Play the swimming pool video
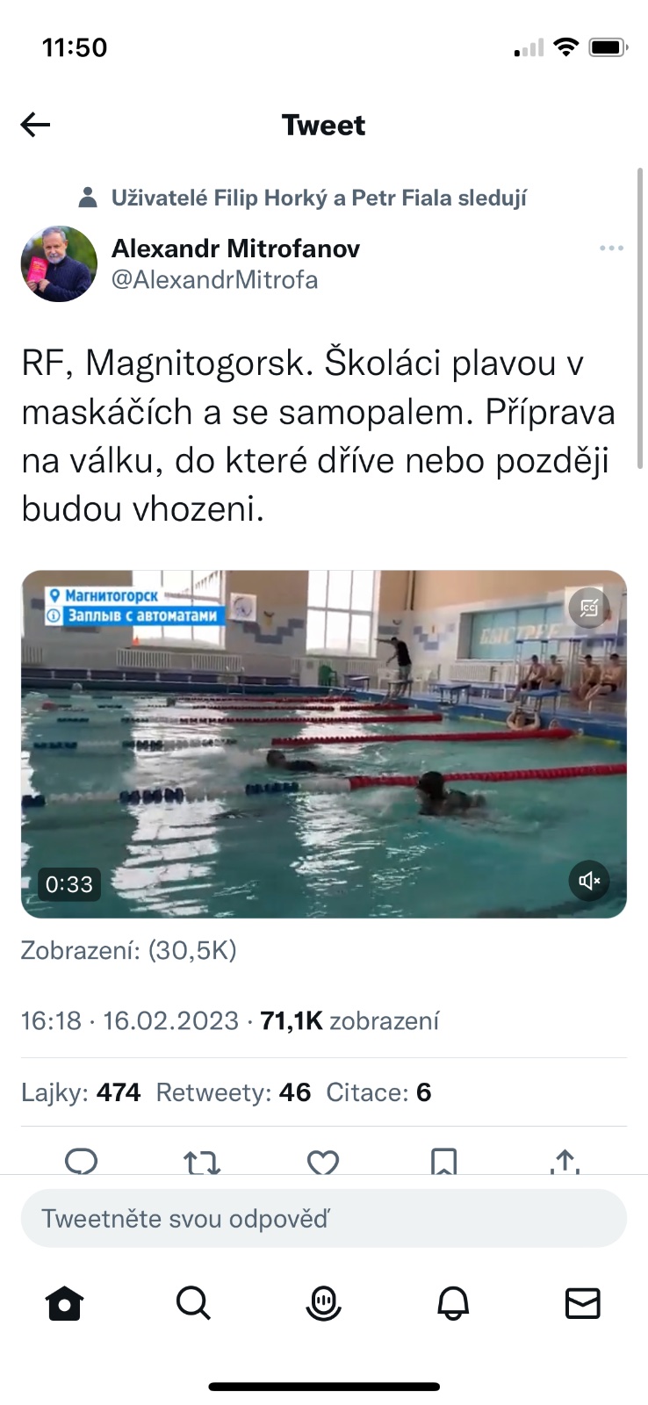The width and height of the screenshot is (648, 1405). tap(324, 745)
